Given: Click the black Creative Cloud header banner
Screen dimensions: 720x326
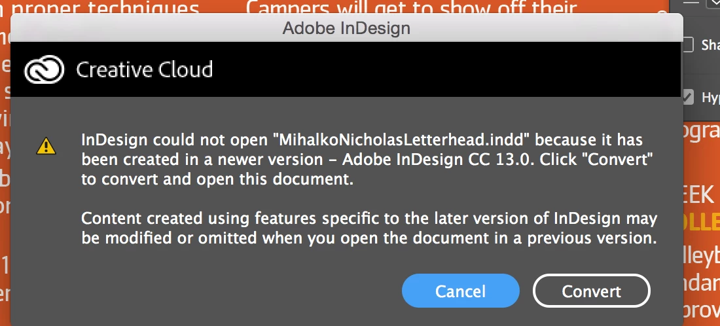Looking at the screenshot, I should 346,69.
